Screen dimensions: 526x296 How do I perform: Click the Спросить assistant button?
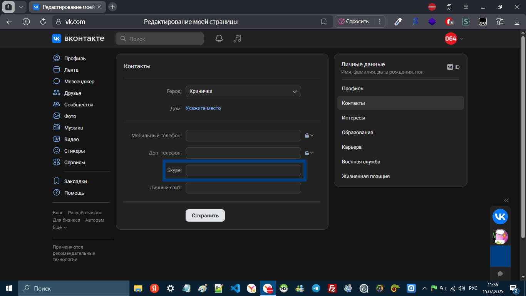353,22
